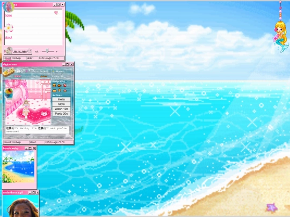Image resolution: width=290 pixels, height=217 pixels.
Task: Buy the cookie in the digipet shop
Action: coord(60,90)
